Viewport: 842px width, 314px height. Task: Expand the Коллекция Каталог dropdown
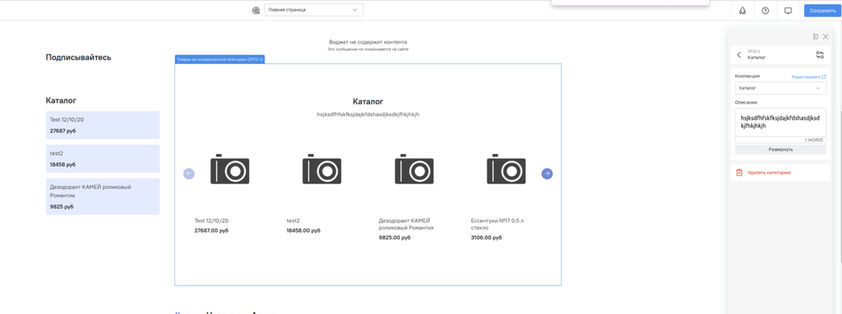781,88
